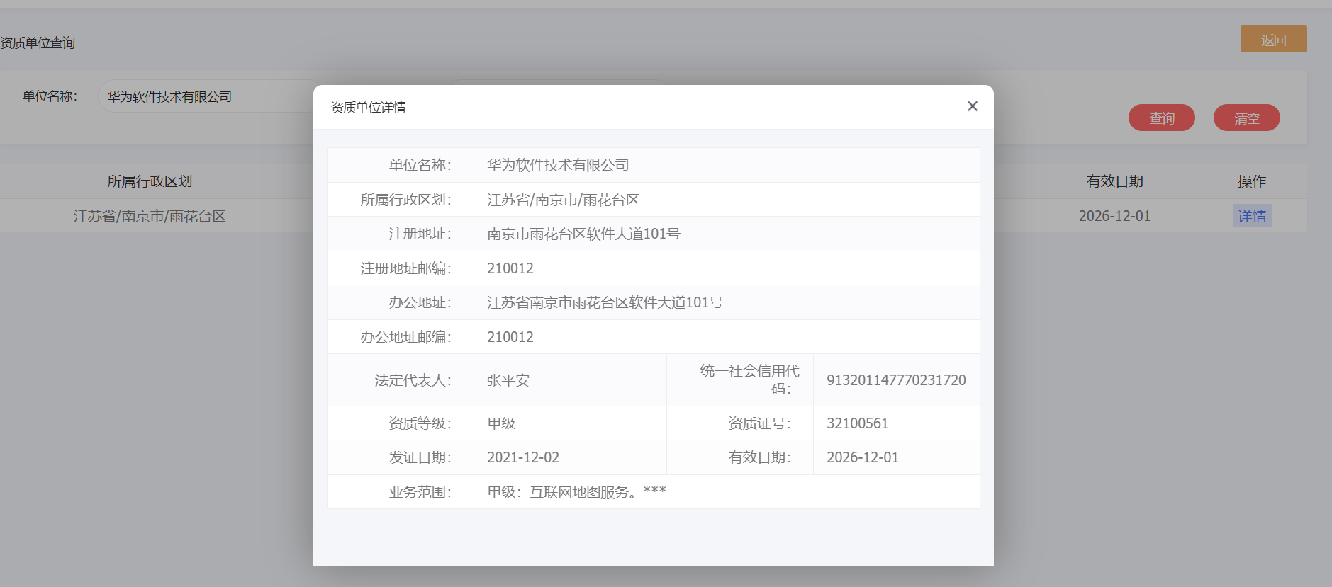The width and height of the screenshot is (1332, 587).
Task: Click the 资质单位详情 dialog title
Action: click(368, 107)
